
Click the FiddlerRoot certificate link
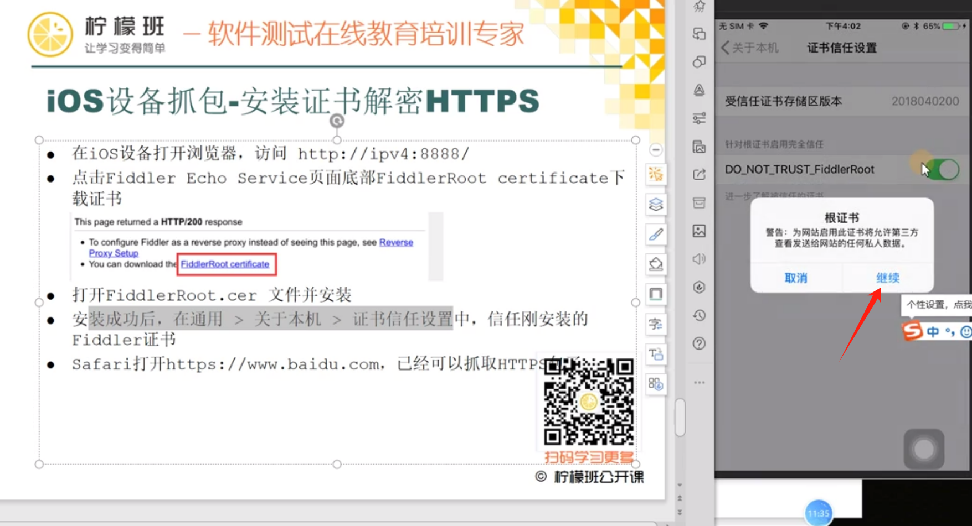(225, 264)
